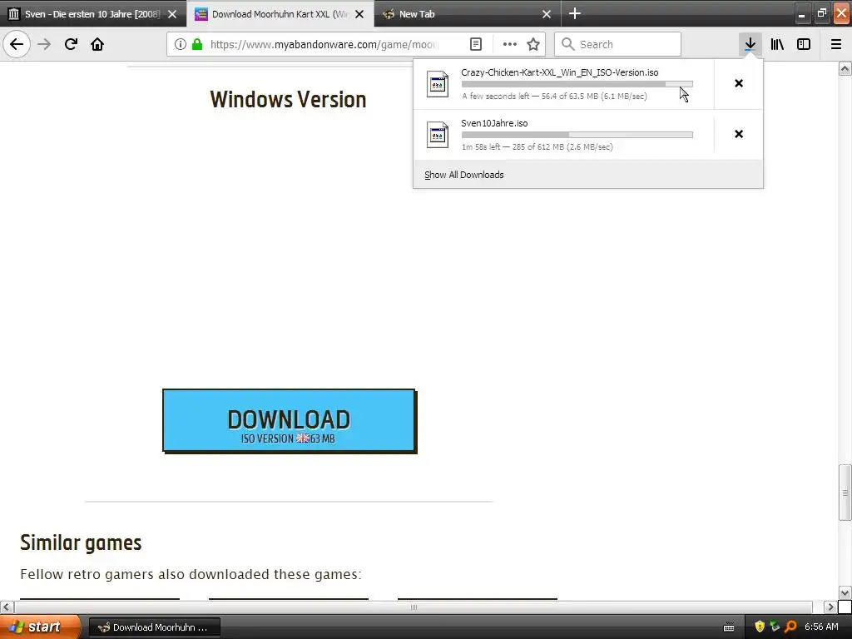
Task: Click the Sven10Jahre.iso file icon
Action: 438,135
